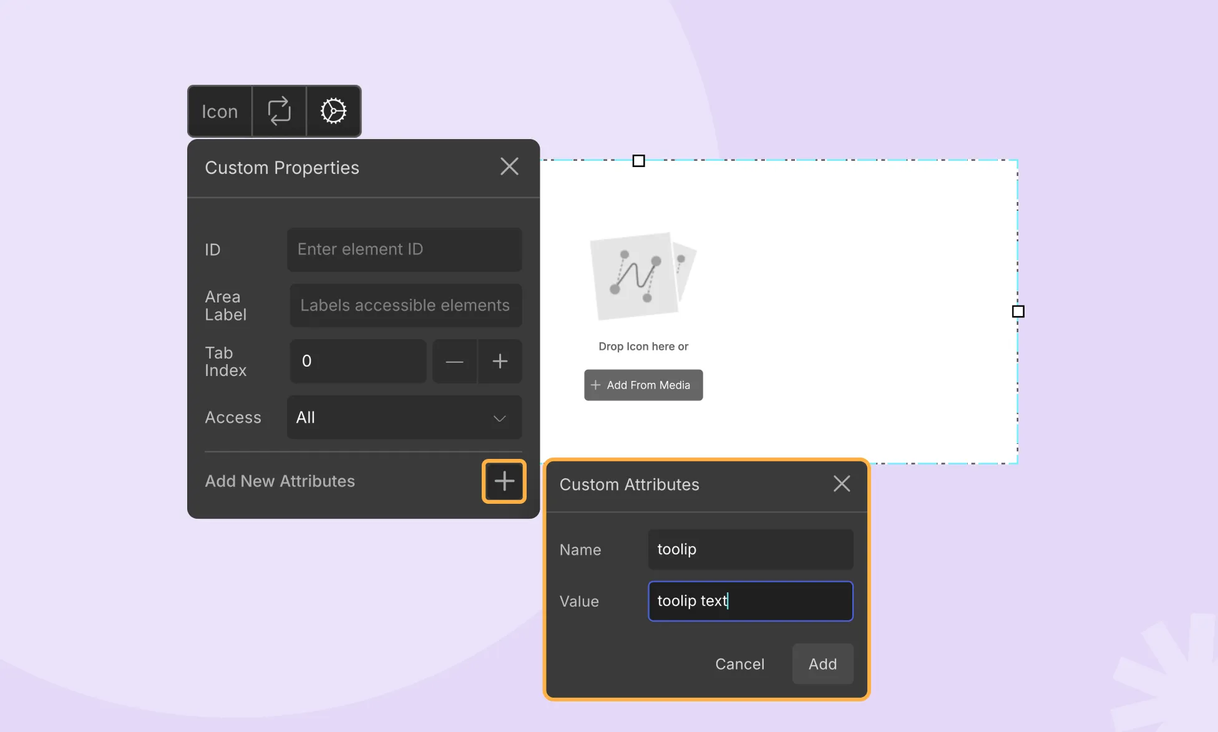Click the top resize handle of canvas element
This screenshot has width=1218, height=732.
click(x=638, y=161)
